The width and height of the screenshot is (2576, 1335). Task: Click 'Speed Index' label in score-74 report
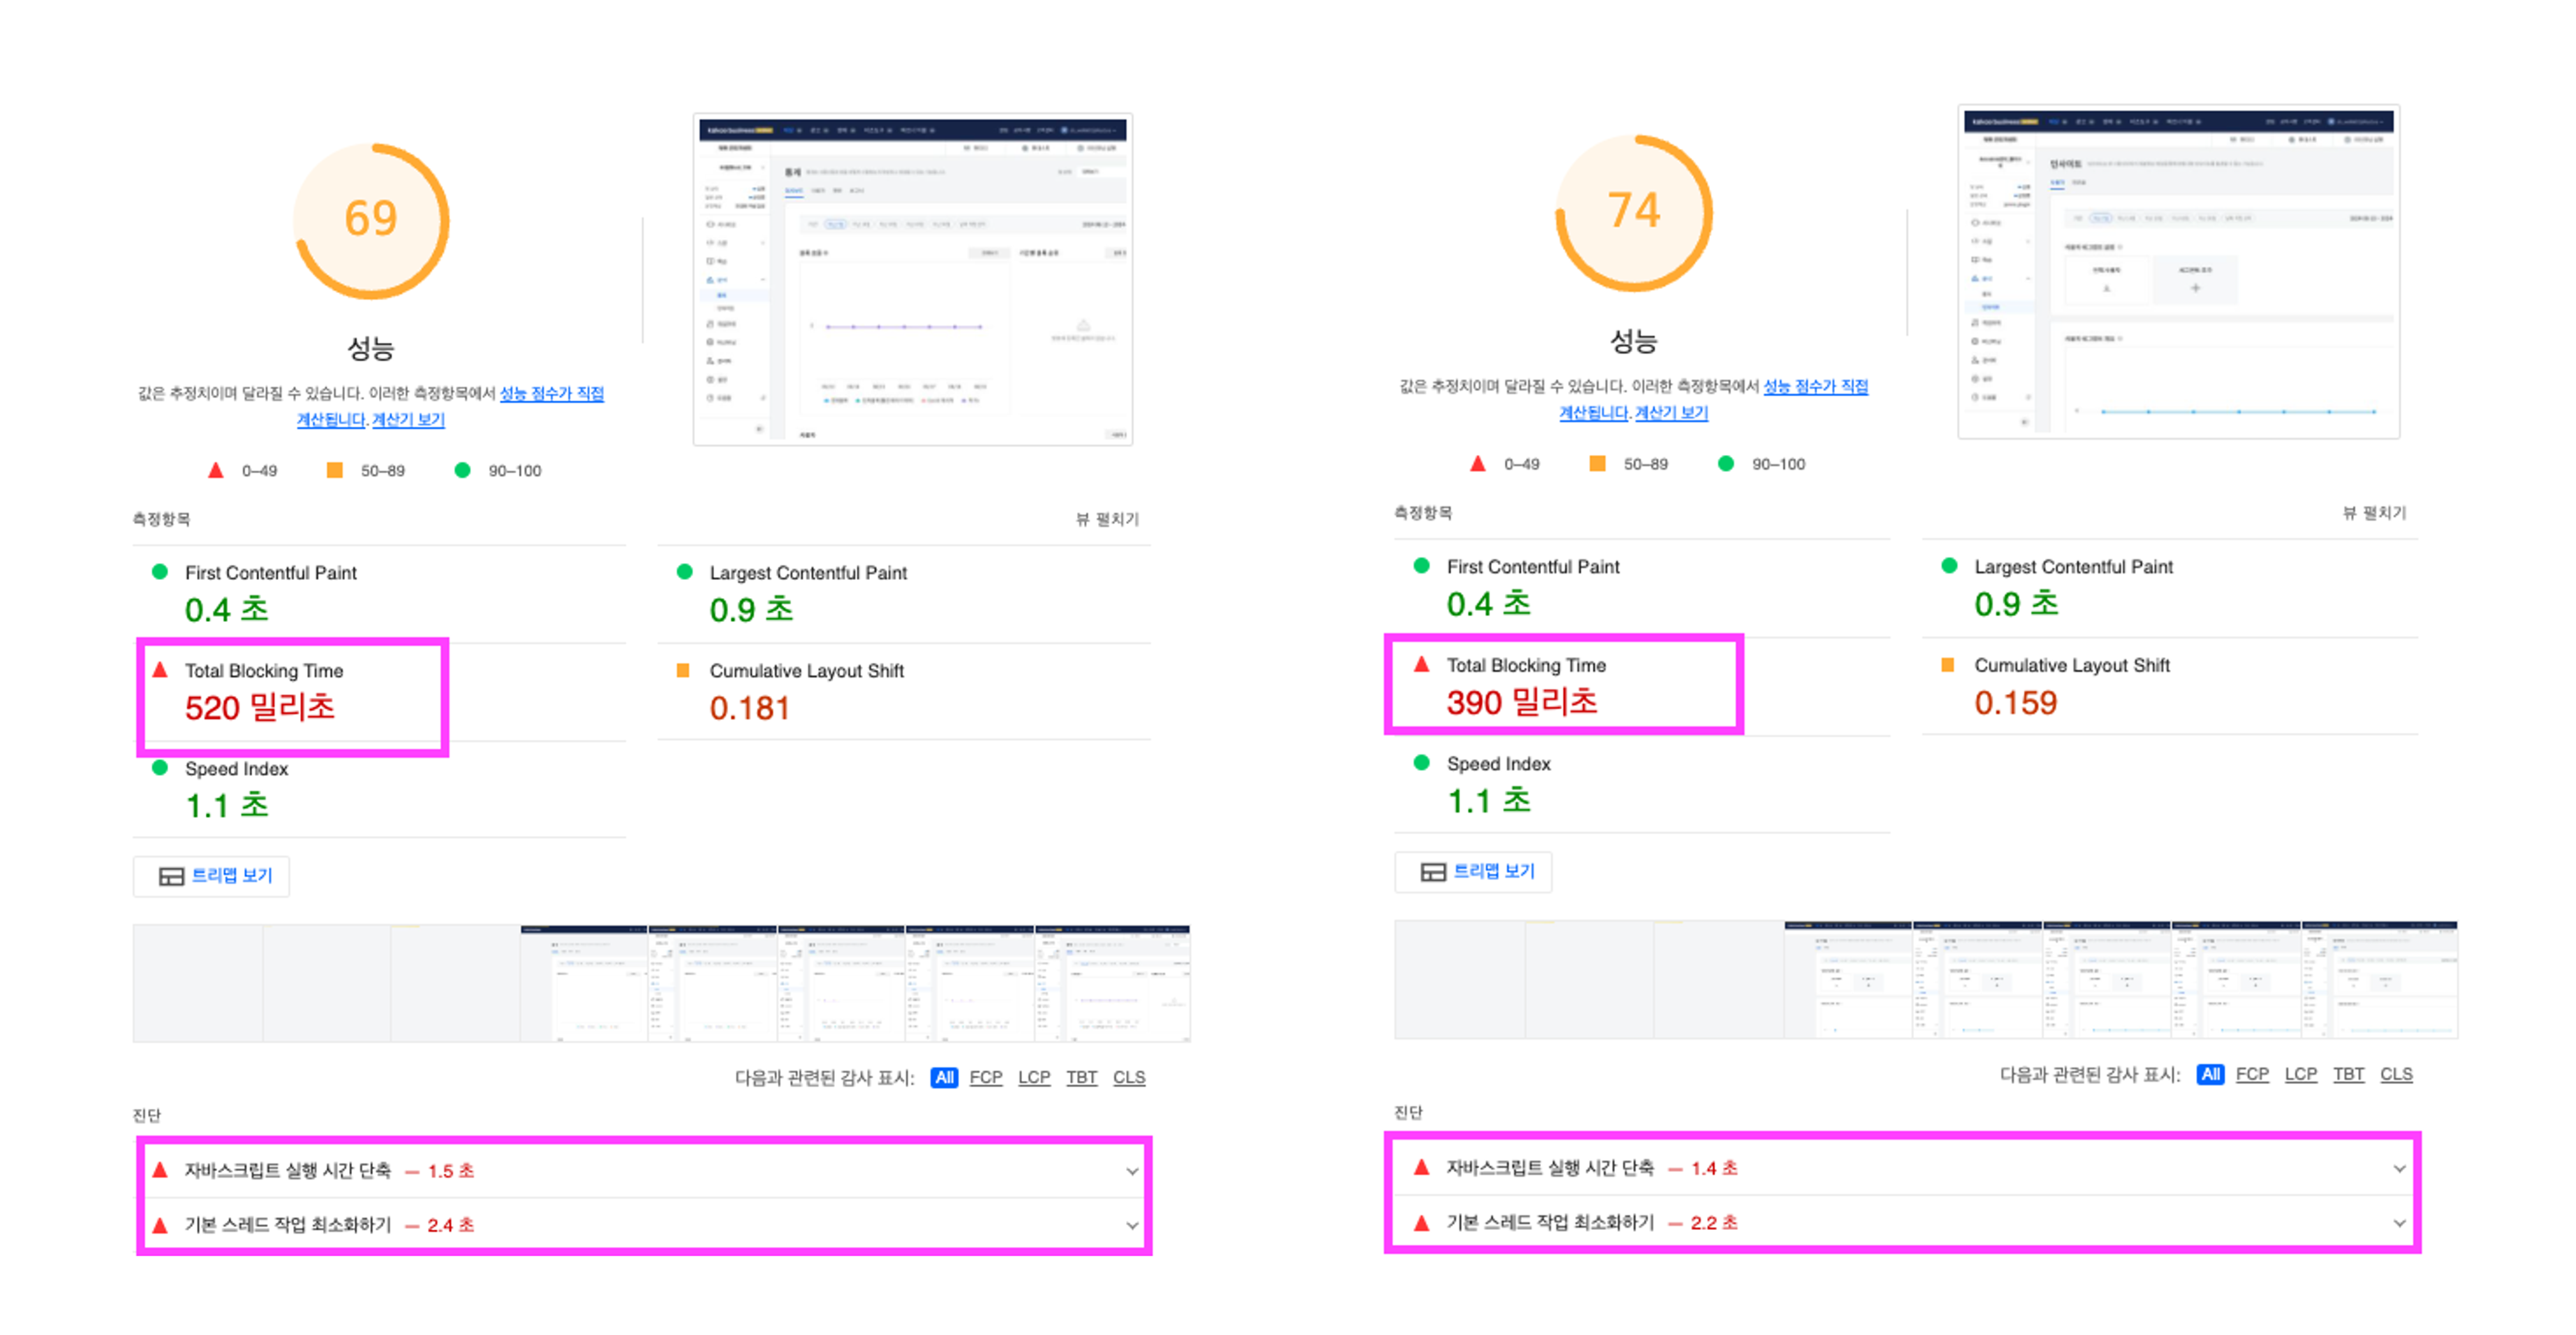[1498, 764]
